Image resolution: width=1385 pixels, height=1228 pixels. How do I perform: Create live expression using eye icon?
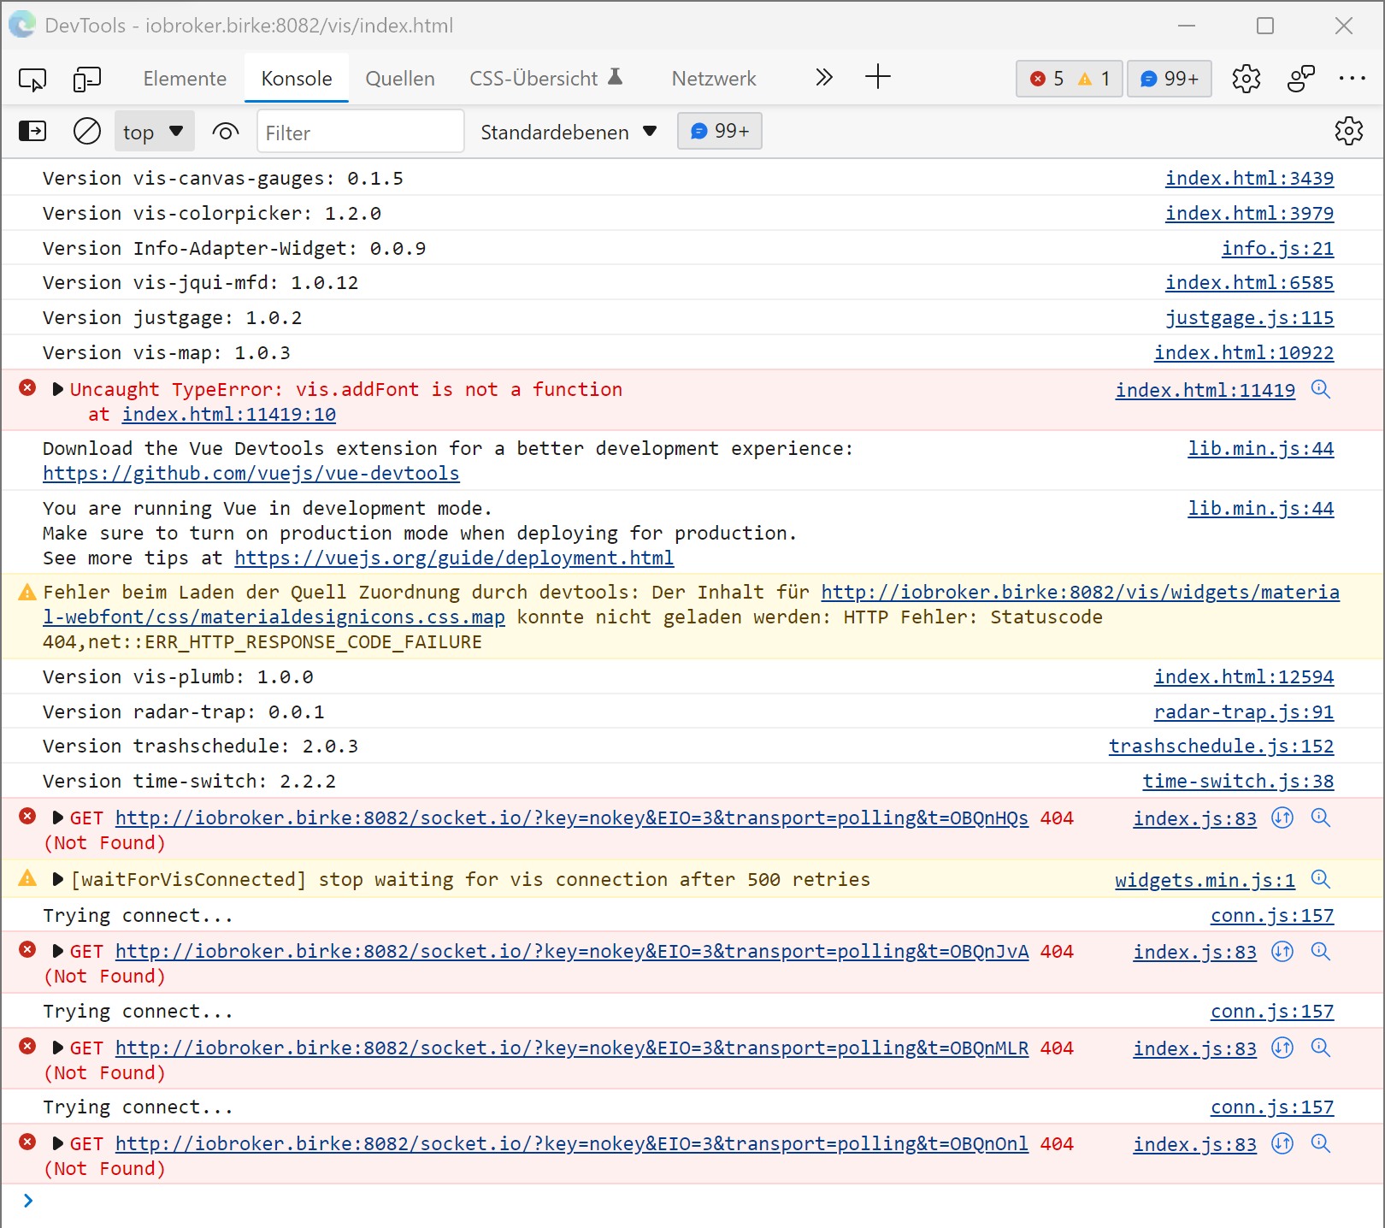click(226, 132)
